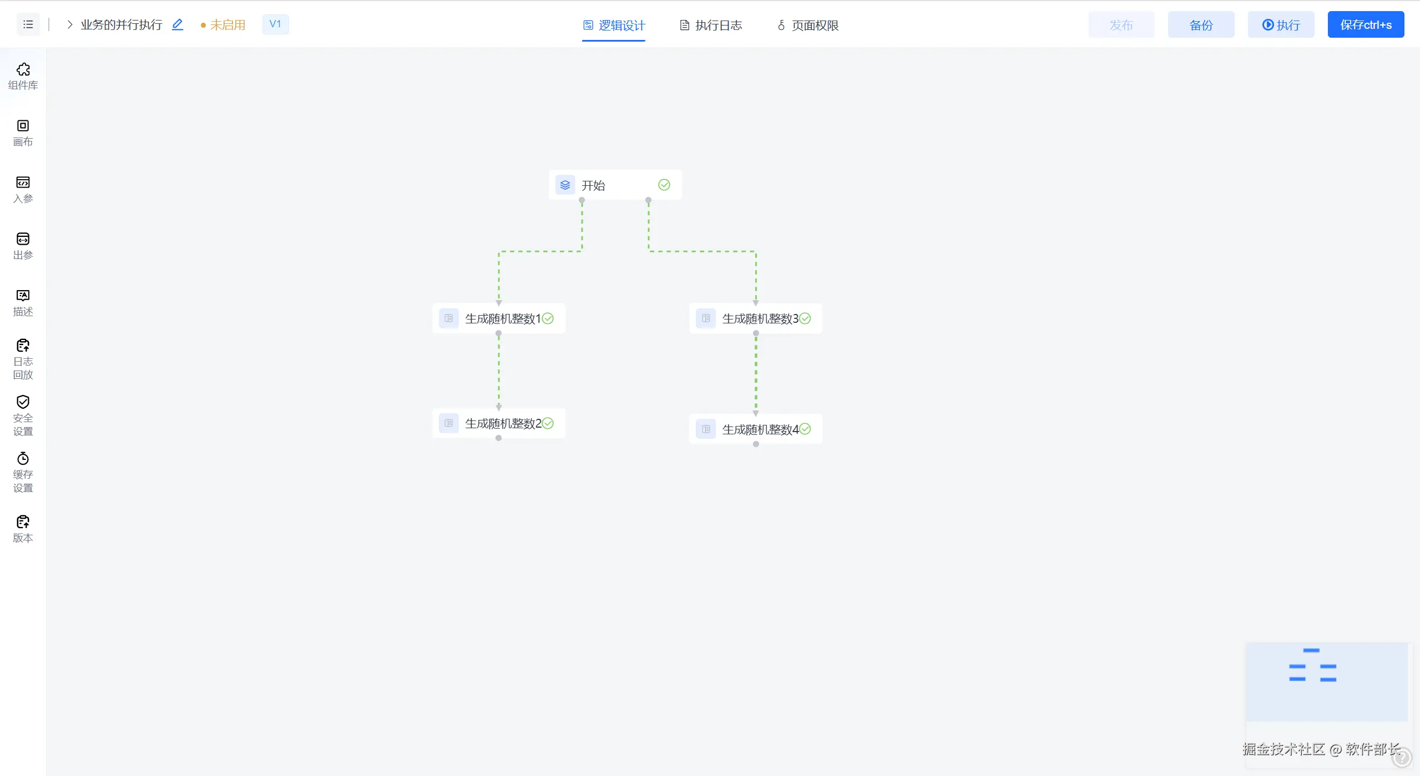The height and width of the screenshot is (776, 1420).
Task: Click the minimap overview thumbnail
Action: pyautogui.click(x=1326, y=681)
